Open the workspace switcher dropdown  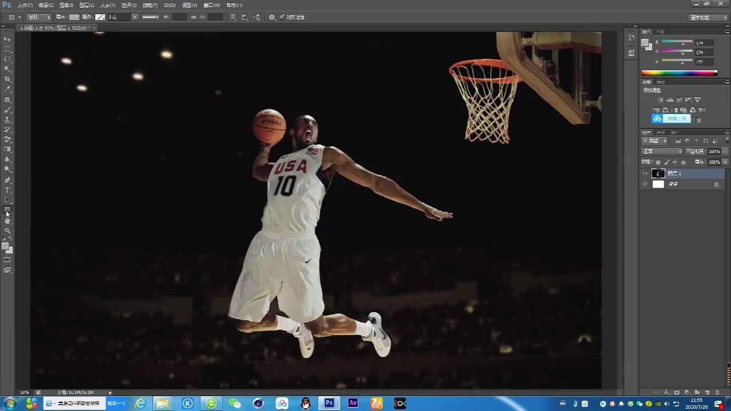coord(709,17)
